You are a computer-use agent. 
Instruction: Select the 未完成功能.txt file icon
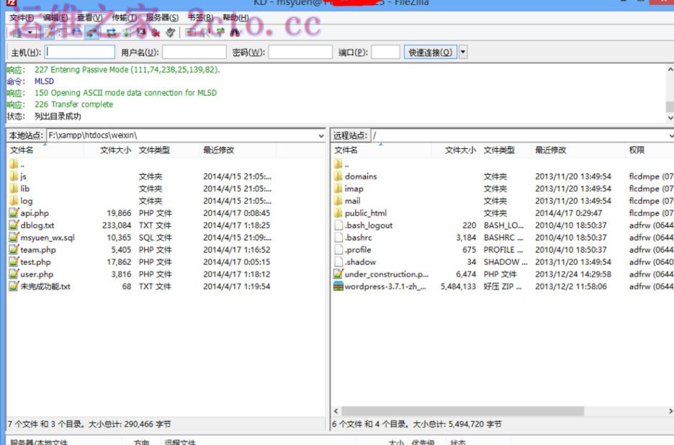14,287
